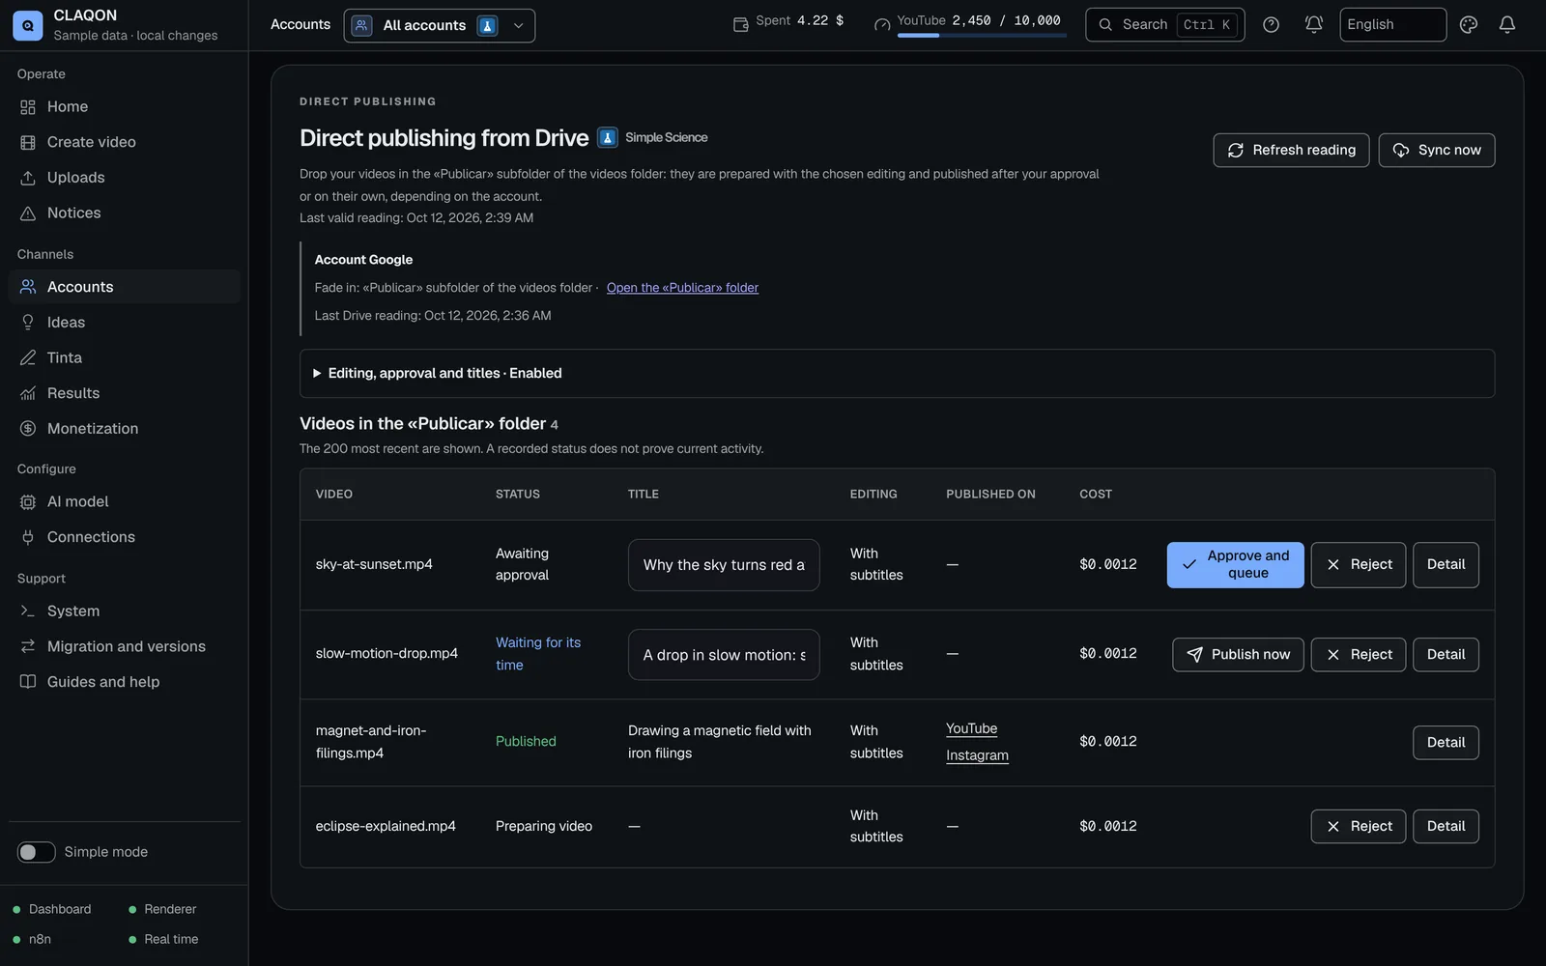Click the Ideas lightbulb icon
This screenshot has width=1546, height=966.
click(28, 323)
